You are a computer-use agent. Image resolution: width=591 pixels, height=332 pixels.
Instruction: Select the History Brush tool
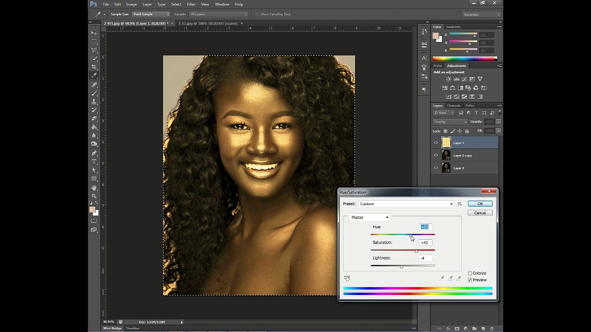tap(94, 110)
